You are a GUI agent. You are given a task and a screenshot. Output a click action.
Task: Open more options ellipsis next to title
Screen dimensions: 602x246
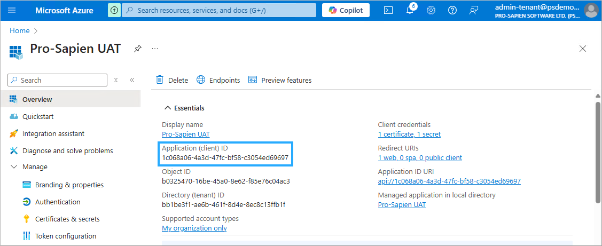155,49
